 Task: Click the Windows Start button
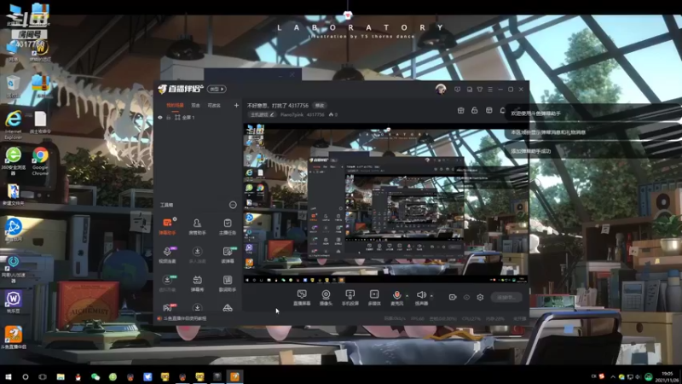(9, 376)
